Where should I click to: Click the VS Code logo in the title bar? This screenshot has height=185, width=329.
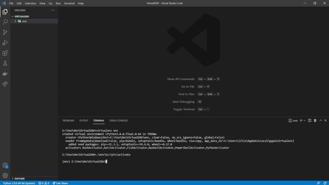(x=4, y=3)
